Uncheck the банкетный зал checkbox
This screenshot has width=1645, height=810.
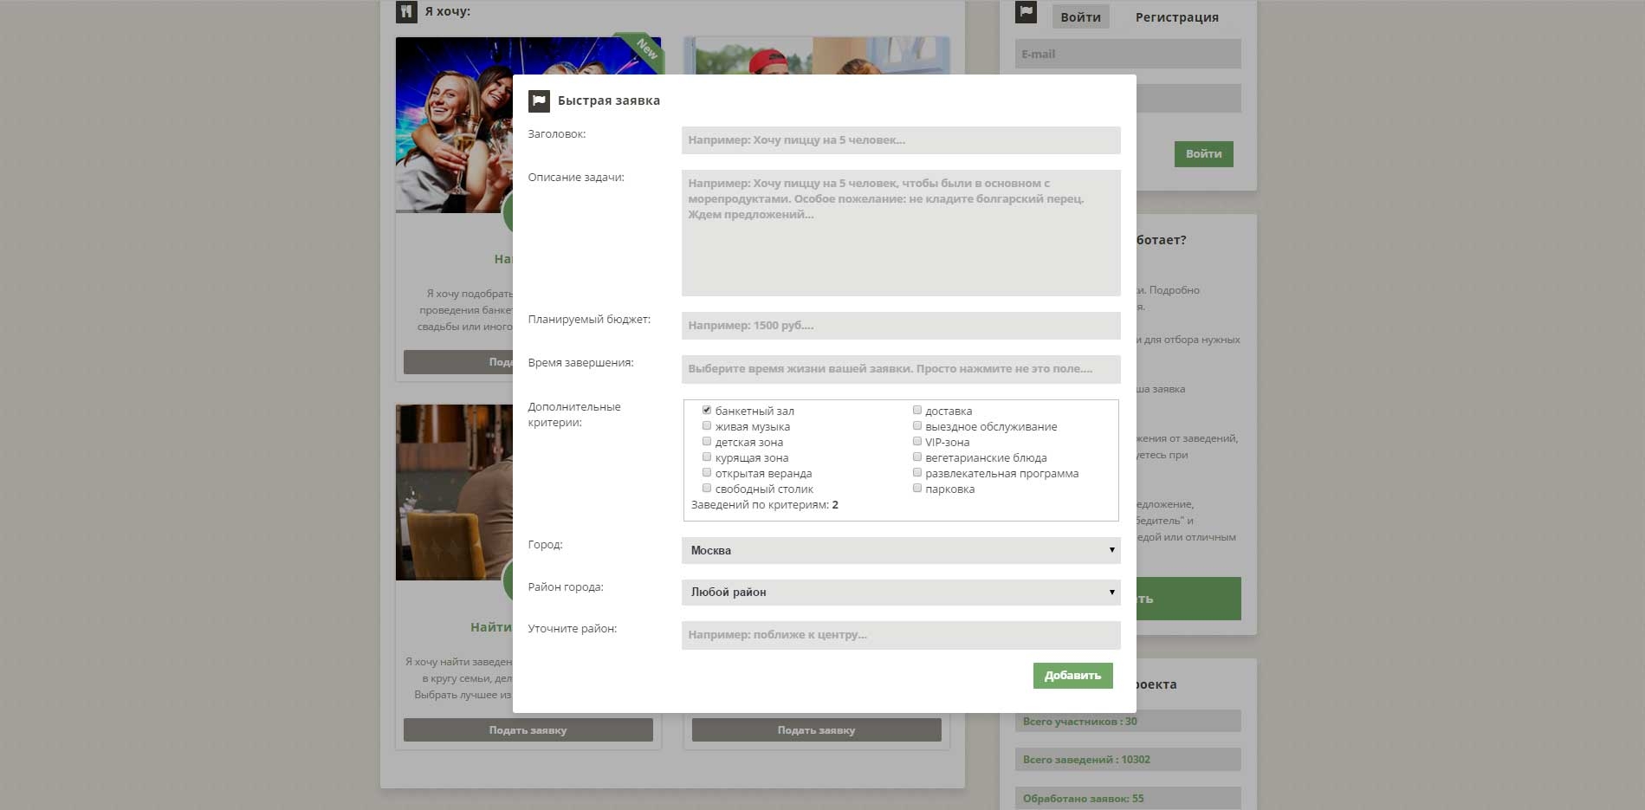(707, 411)
